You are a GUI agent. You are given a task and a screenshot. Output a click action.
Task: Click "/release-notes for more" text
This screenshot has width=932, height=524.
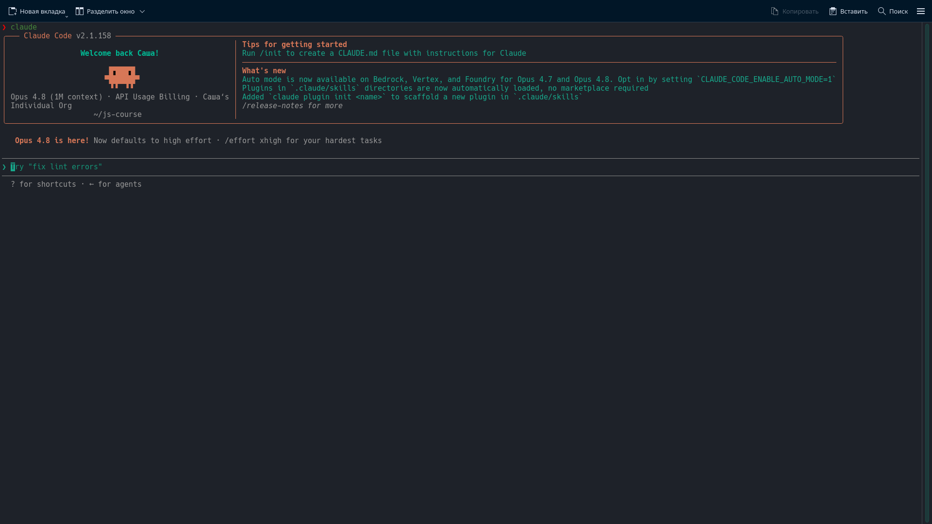point(292,106)
